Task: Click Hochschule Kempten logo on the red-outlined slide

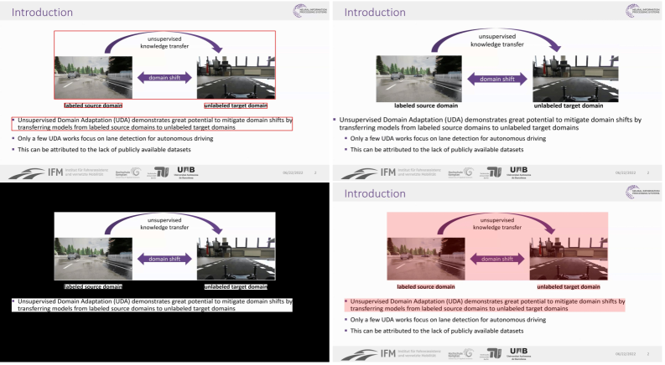Action: [x=128, y=172]
